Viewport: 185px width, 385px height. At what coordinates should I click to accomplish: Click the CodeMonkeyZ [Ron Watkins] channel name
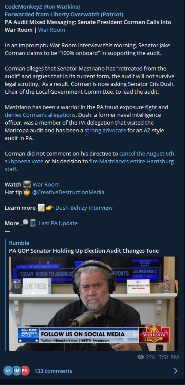42,6
